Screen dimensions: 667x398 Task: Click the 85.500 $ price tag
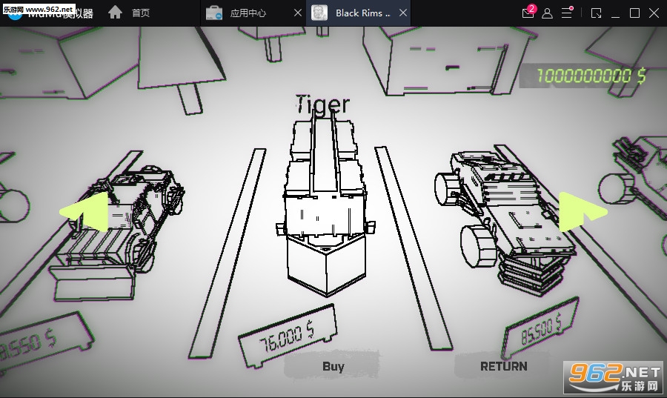tap(541, 328)
